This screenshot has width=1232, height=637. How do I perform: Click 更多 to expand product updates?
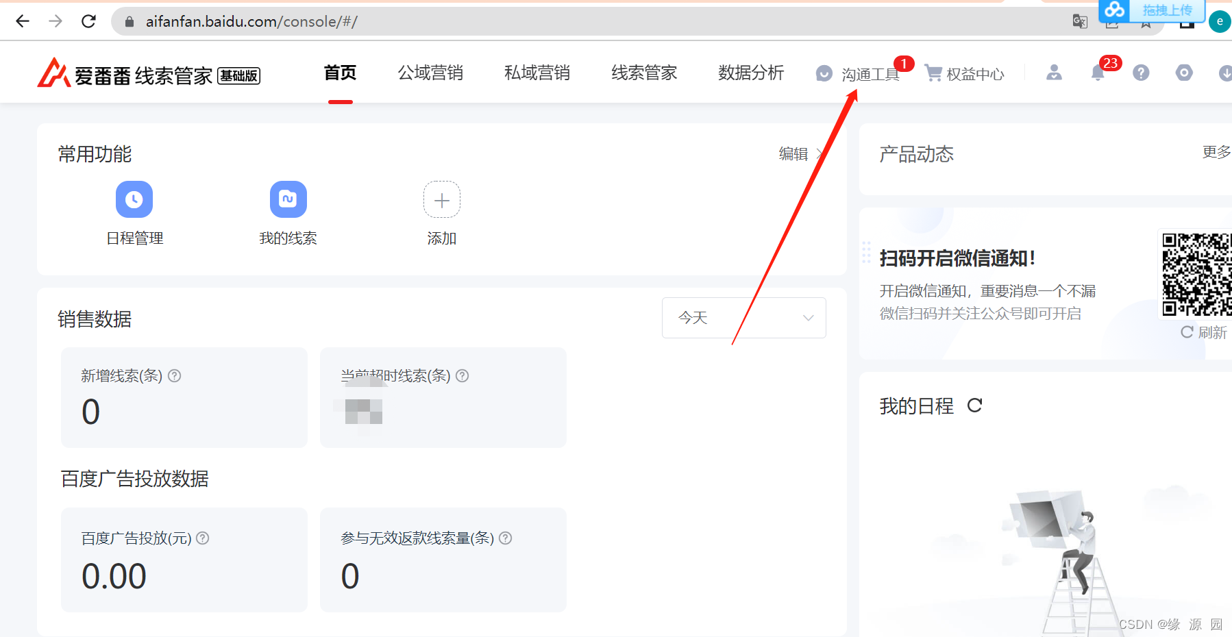pos(1215,152)
